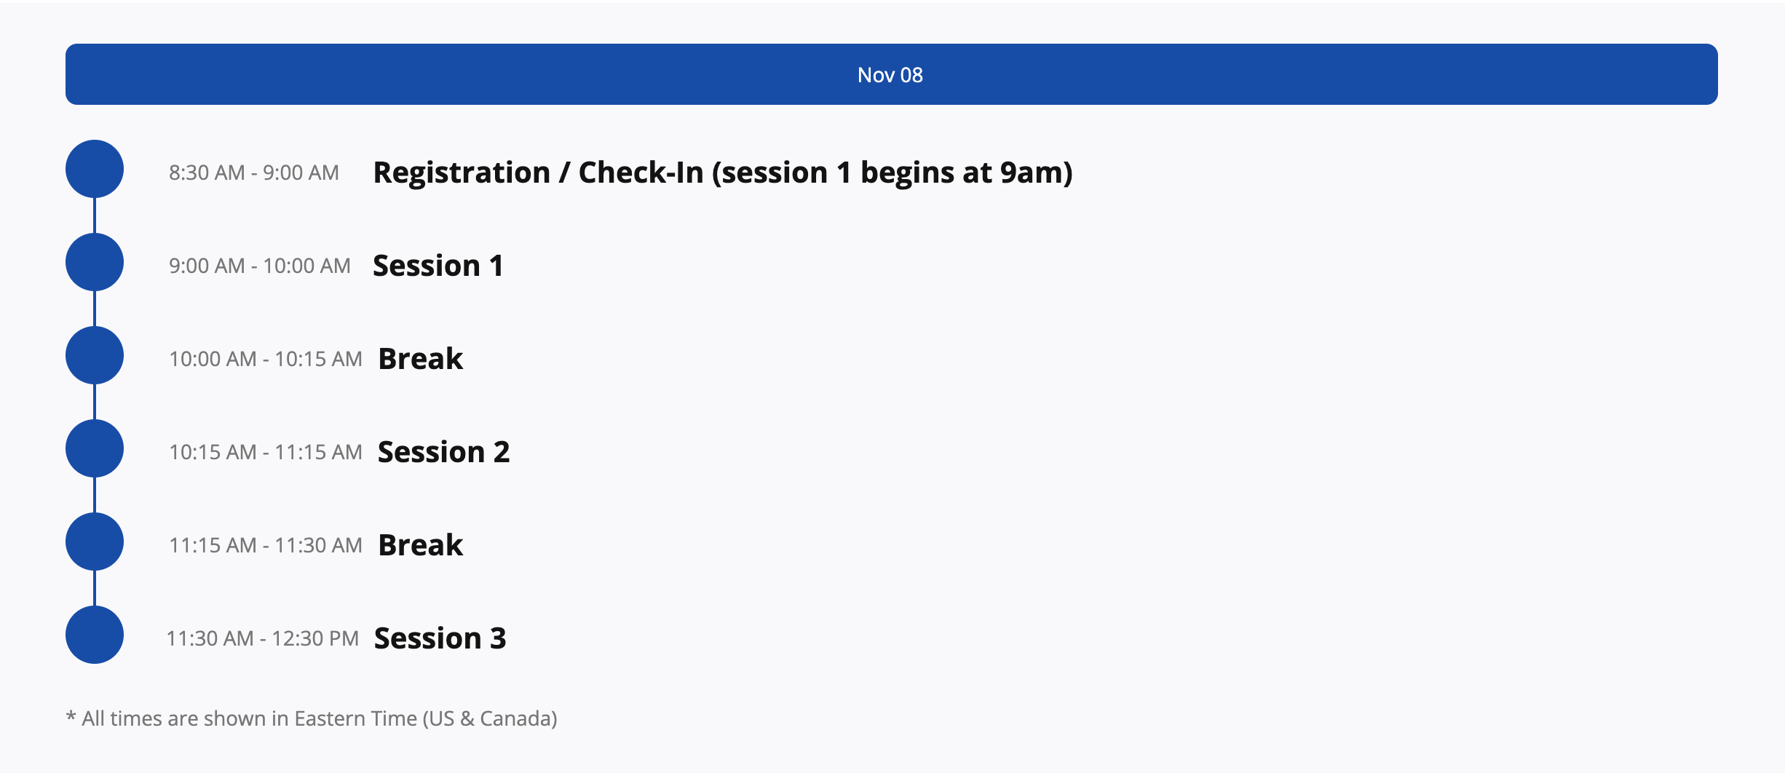Select the Break title at 11:15 AM
The height and width of the screenshot is (773, 1785).
pos(420,545)
